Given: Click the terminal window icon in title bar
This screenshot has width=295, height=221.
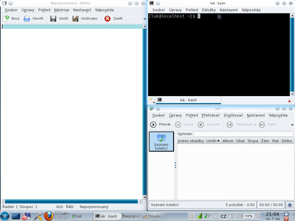Looking at the screenshot, I should click(x=152, y=3).
